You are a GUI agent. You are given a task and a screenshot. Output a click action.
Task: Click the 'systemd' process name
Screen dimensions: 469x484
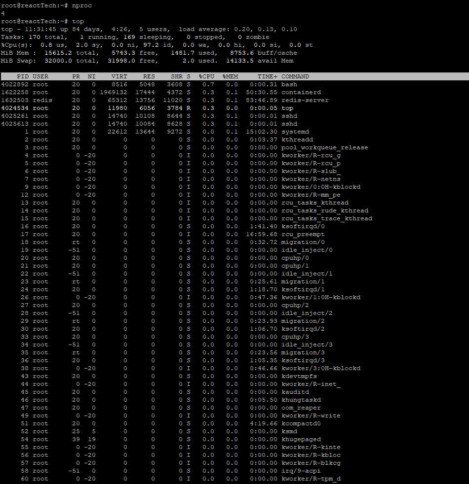(295, 132)
